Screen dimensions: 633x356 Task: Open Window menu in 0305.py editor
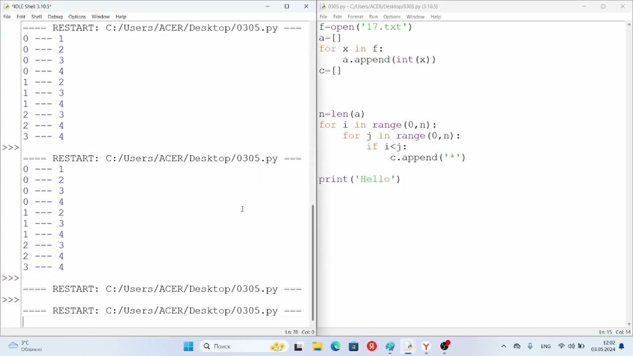pos(415,17)
